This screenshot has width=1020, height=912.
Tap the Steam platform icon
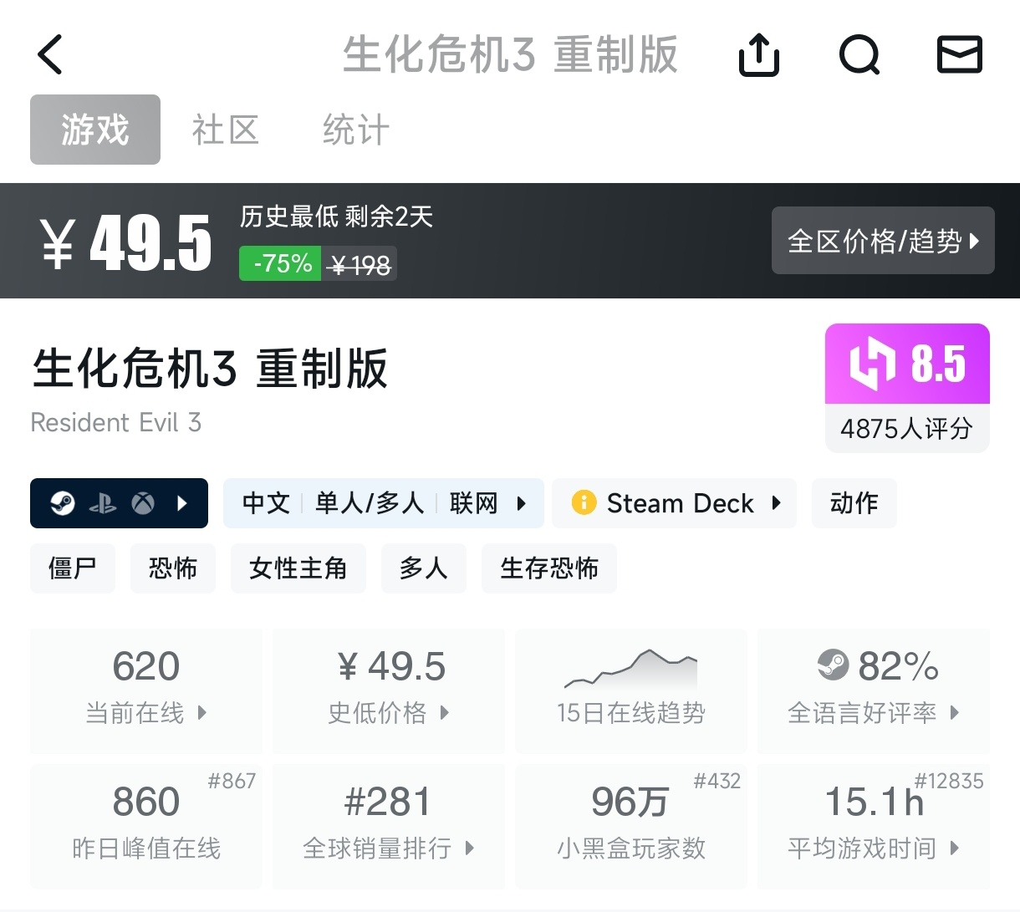tap(63, 503)
